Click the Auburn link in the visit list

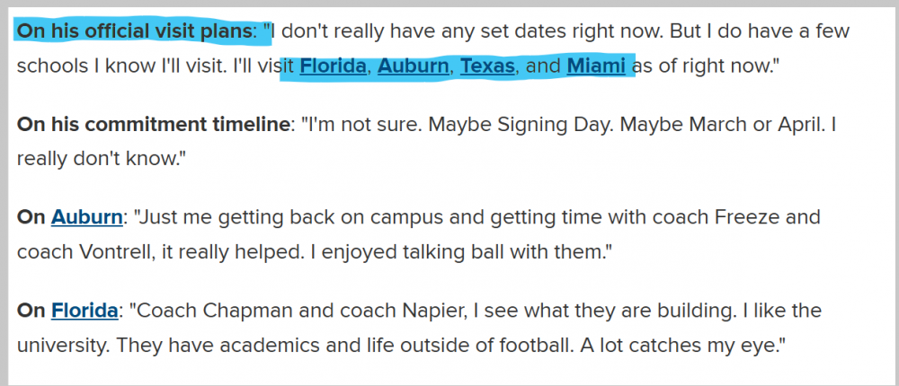(414, 66)
